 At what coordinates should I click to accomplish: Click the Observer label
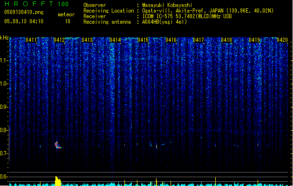pos(95,5)
